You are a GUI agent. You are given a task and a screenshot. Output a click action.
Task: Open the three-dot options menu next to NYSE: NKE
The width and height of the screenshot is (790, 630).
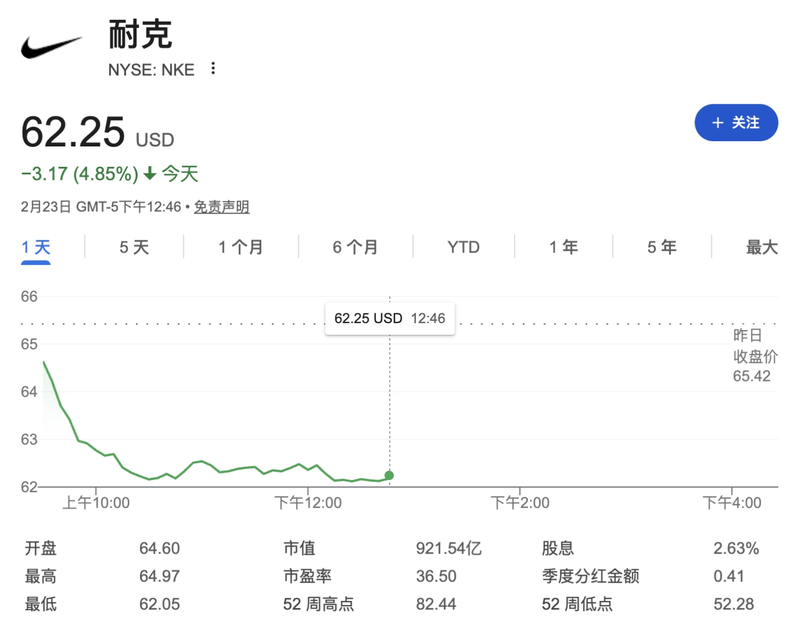214,69
